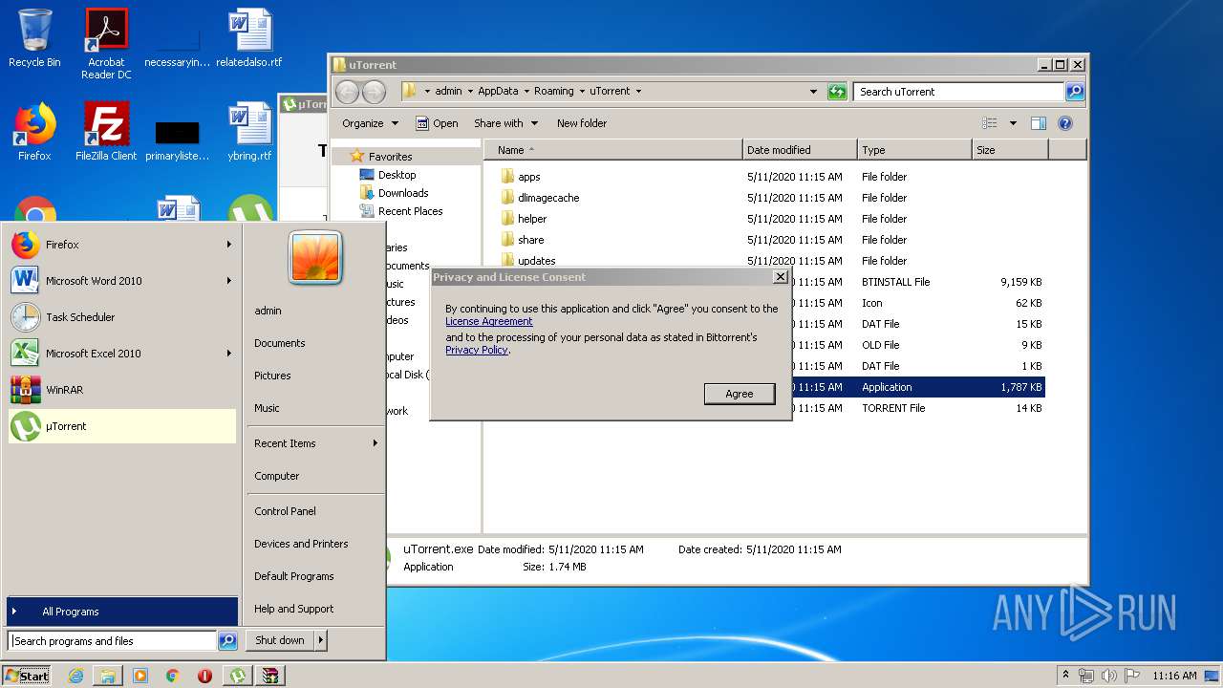Open the address bar history dropdown
This screenshot has width=1223, height=688.
pyautogui.click(x=813, y=92)
